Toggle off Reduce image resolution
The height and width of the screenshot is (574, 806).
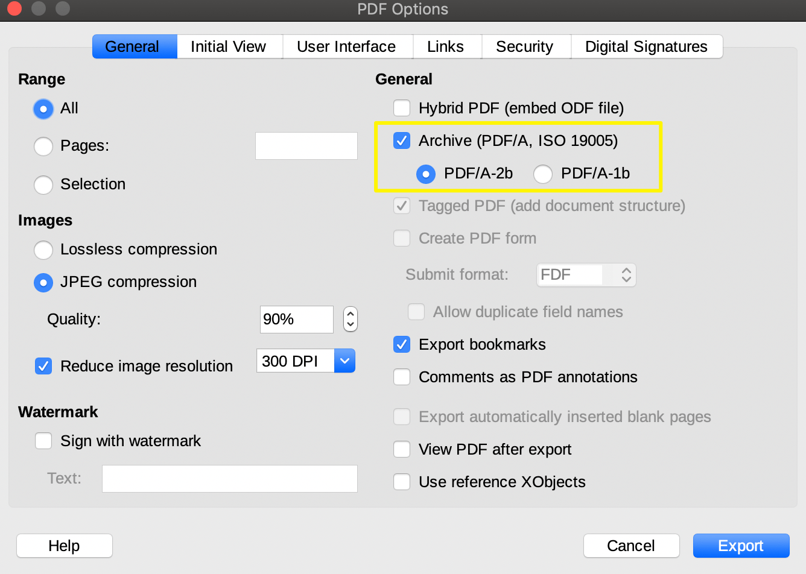pos(43,366)
